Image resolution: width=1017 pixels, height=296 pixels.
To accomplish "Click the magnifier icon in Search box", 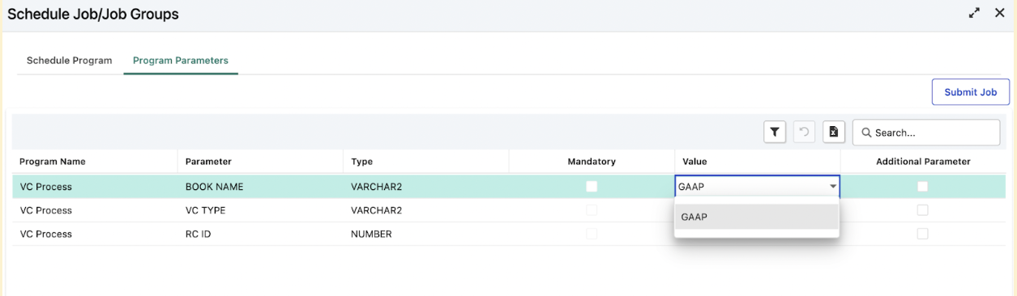I will (866, 133).
